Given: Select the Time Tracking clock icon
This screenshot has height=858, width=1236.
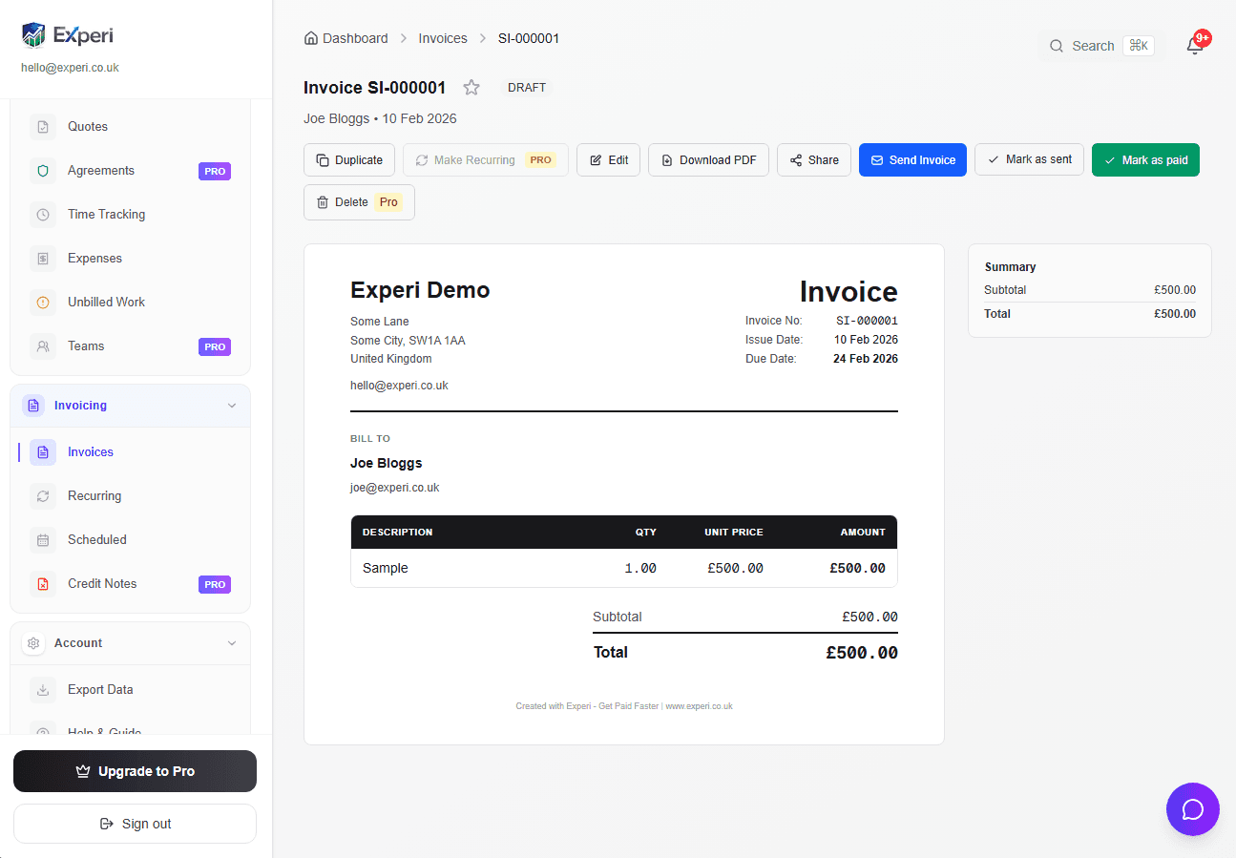Looking at the screenshot, I should [42, 214].
